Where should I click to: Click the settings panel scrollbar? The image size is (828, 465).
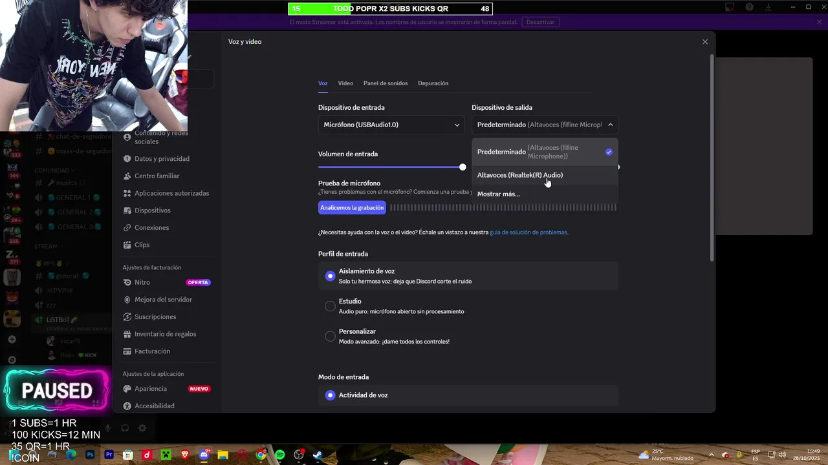[x=712, y=158]
